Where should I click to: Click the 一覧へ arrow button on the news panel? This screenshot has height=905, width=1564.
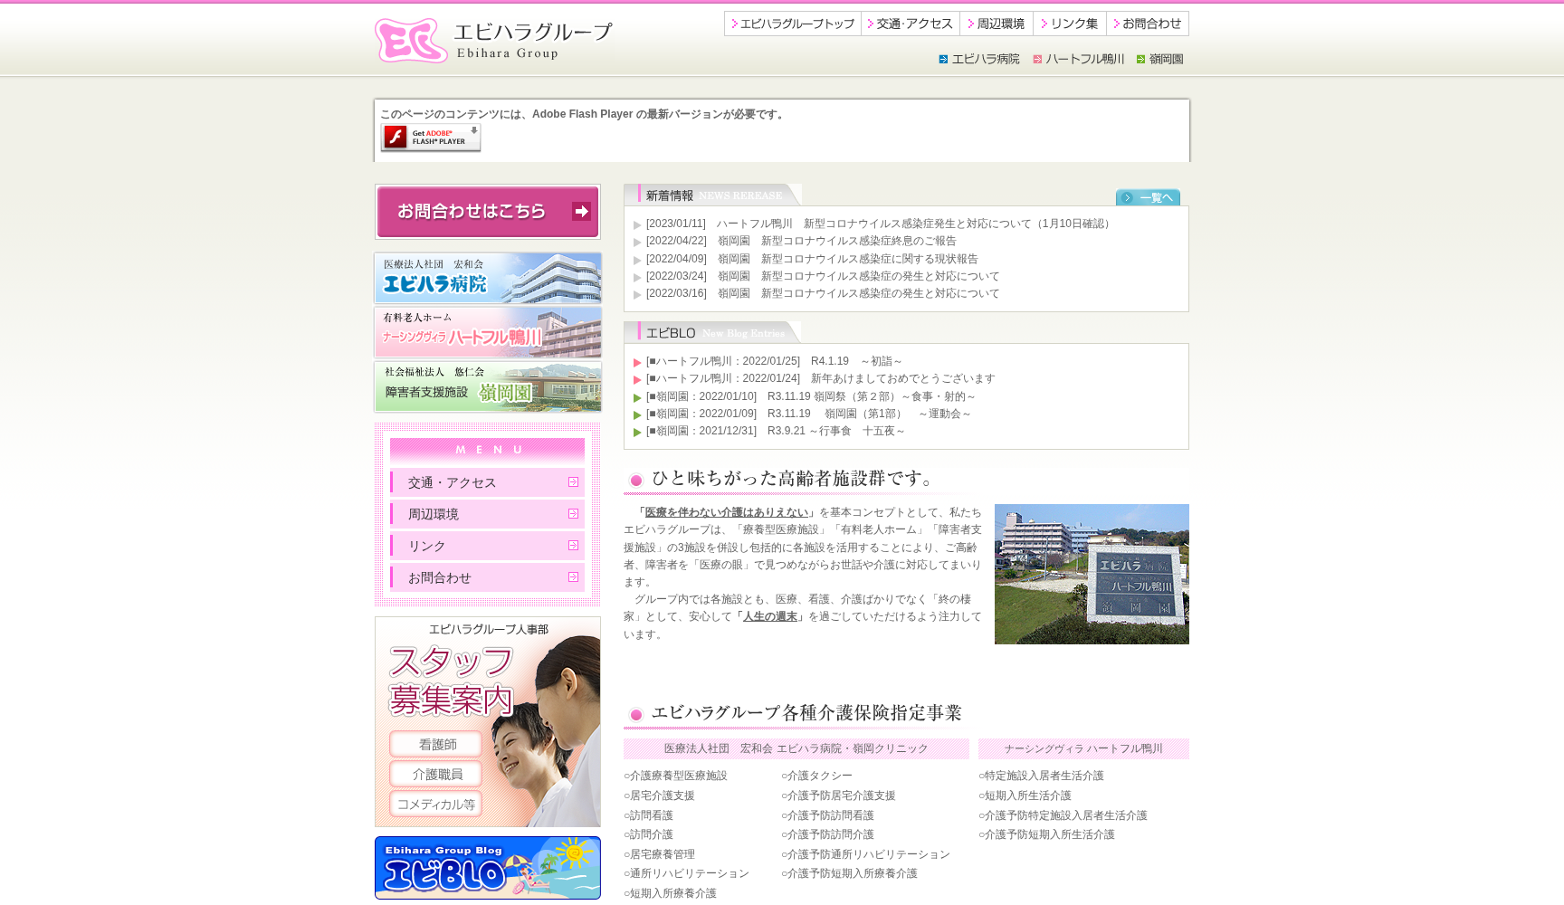point(1148,197)
